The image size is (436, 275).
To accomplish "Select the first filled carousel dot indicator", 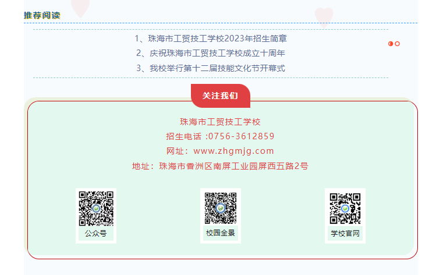I will pyautogui.click(x=391, y=44).
